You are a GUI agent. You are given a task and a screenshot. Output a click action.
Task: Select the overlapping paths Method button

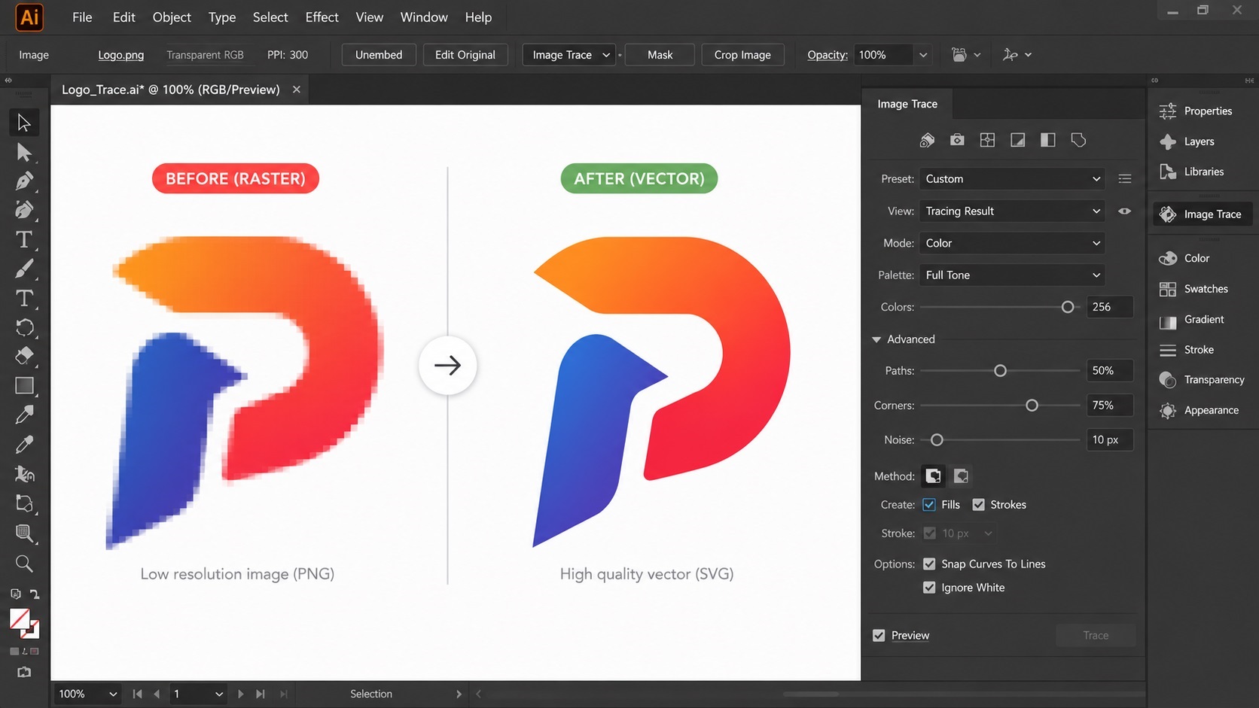pyautogui.click(x=961, y=476)
